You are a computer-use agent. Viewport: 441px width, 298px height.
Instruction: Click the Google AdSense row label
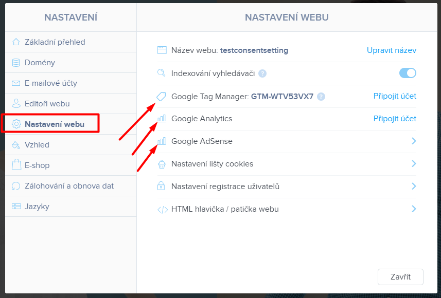point(202,141)
